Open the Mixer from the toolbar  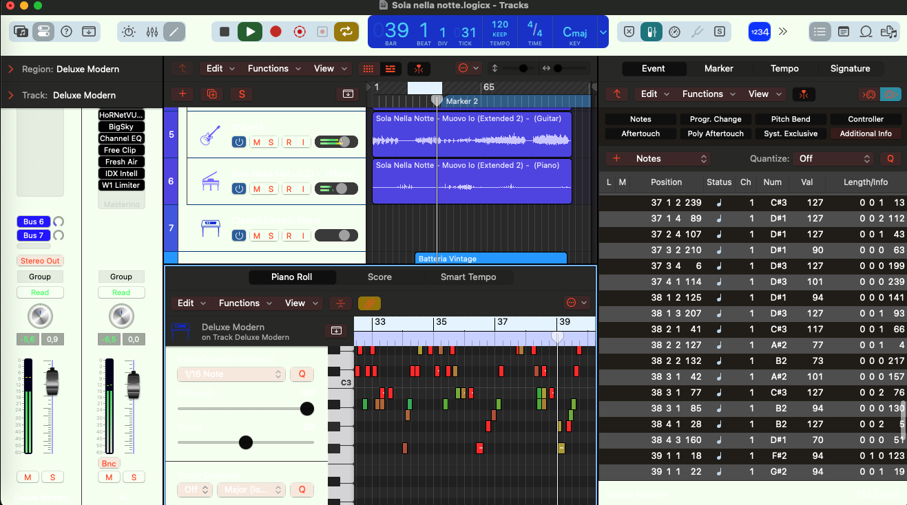point(152,32)
